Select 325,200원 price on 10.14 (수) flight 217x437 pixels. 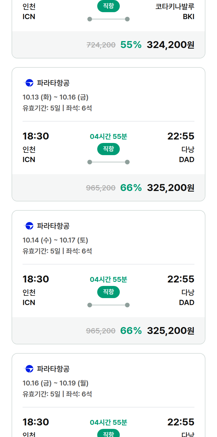coord(170,330)
